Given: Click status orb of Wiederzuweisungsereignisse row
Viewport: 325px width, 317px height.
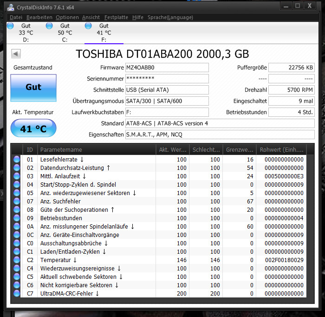Looking at the screenshot, I should (x=17, y=269).
